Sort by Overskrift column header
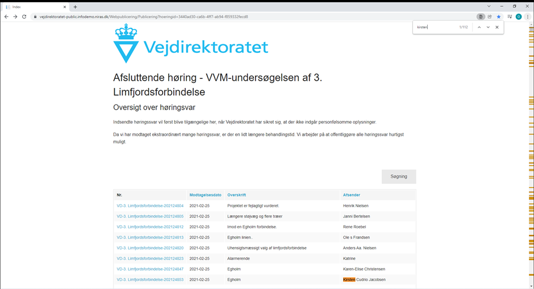 pos(237,195)
